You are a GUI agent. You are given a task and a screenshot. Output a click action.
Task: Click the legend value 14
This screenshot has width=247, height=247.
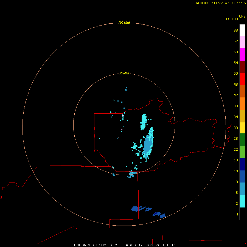[236, 171]
